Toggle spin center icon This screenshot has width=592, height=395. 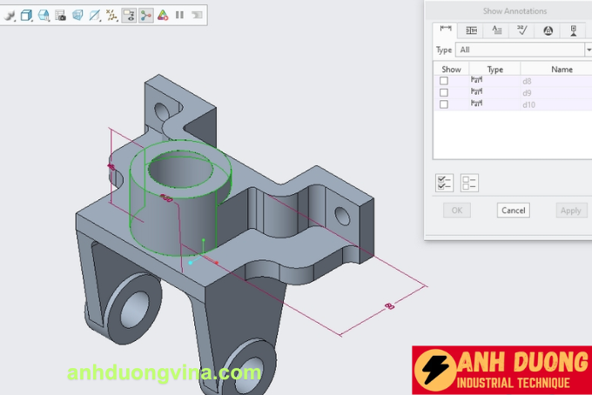(x=145, y=15)
